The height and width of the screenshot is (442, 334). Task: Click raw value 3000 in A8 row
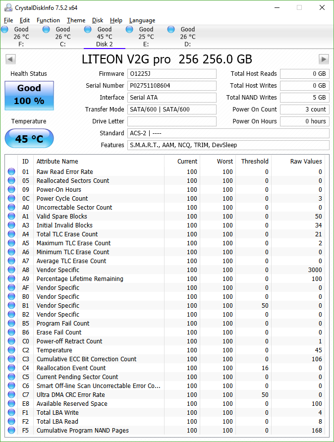(x=315, y=270)
